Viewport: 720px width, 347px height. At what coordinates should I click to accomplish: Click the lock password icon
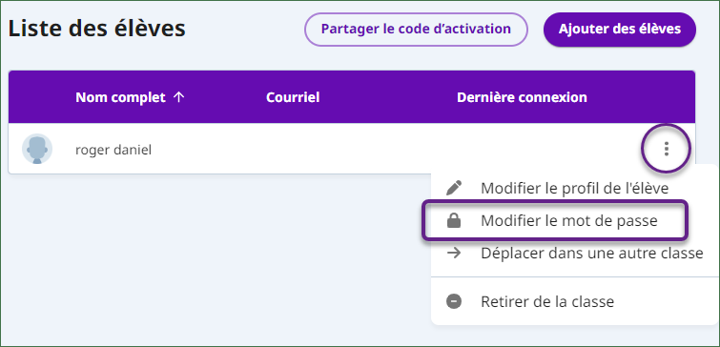pyautogui.click(x=454, y=221)
